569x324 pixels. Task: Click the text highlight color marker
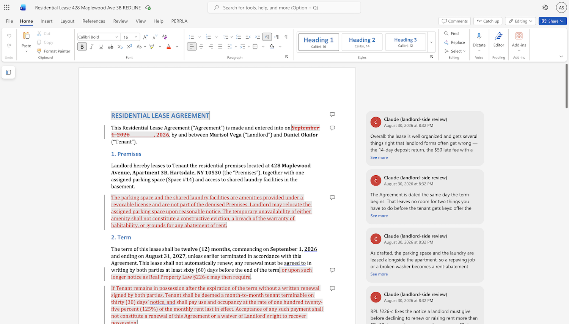point(152,47)
